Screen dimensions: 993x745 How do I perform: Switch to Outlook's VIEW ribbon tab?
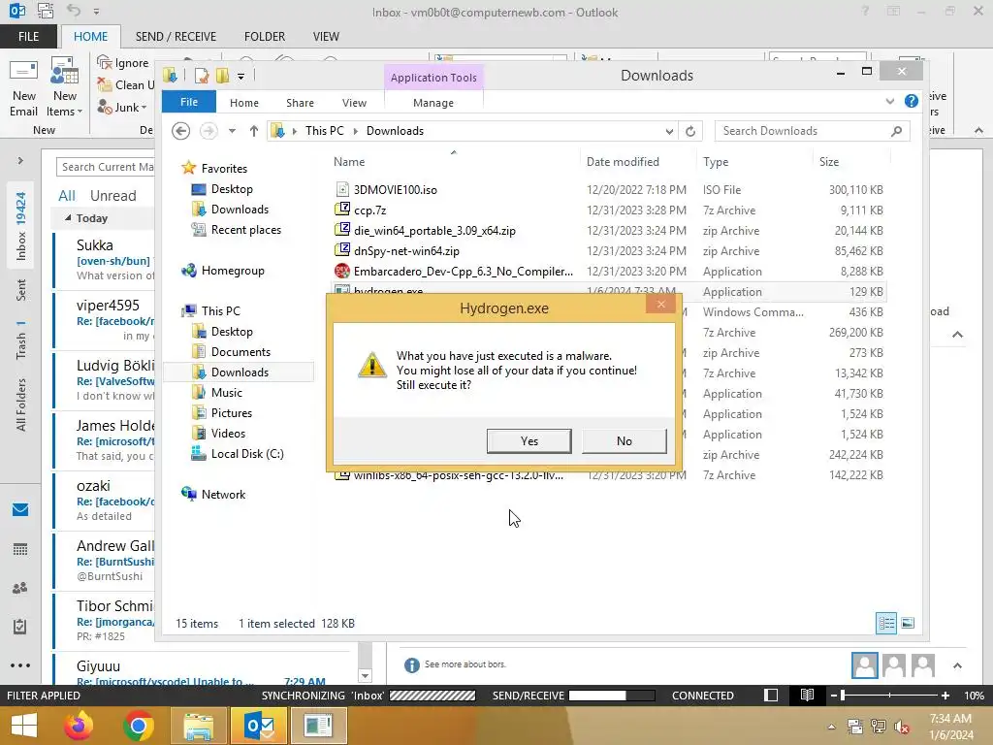(x=326, y=36)
